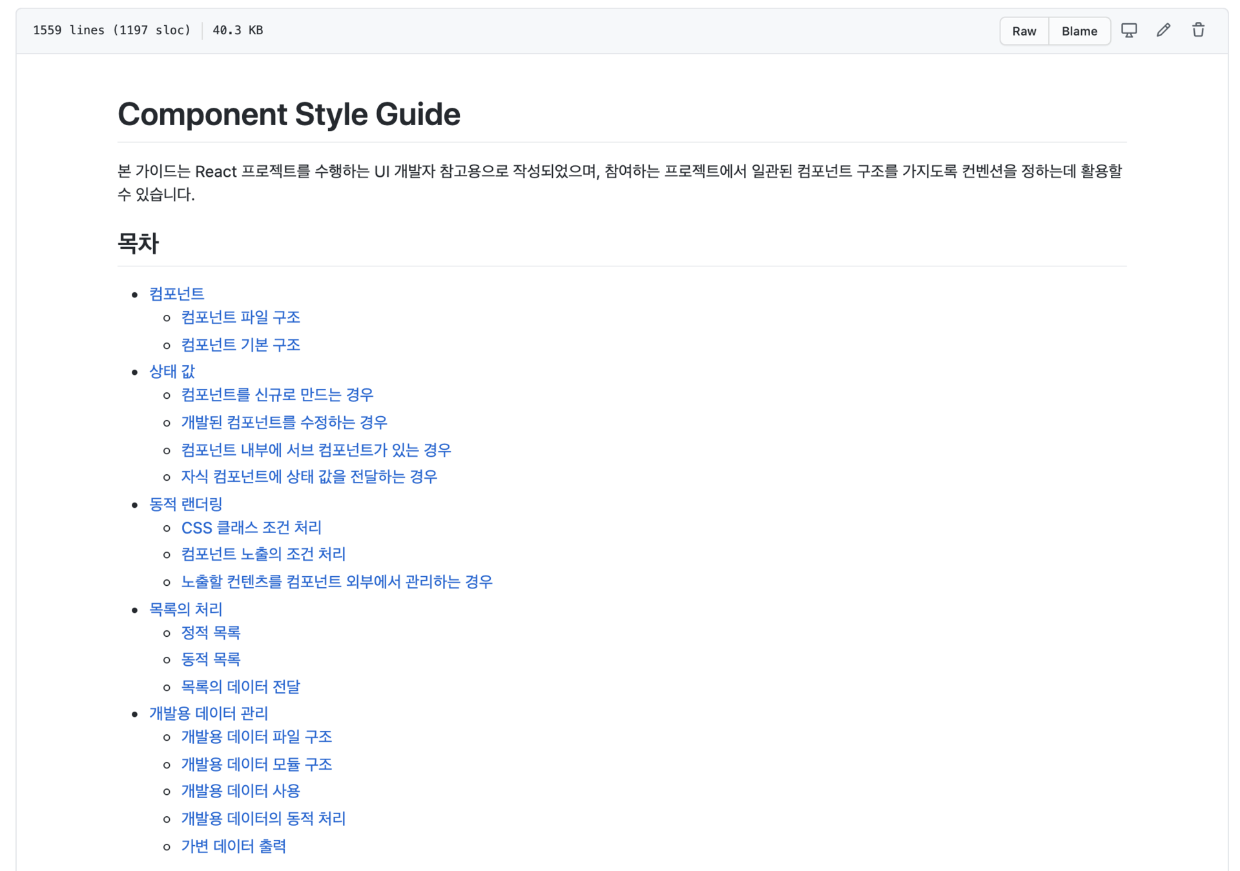Screen dimensions: 1240x871
Task: Open CSS 클래스 조건 처리 link
Action: [x=251, y=528]
